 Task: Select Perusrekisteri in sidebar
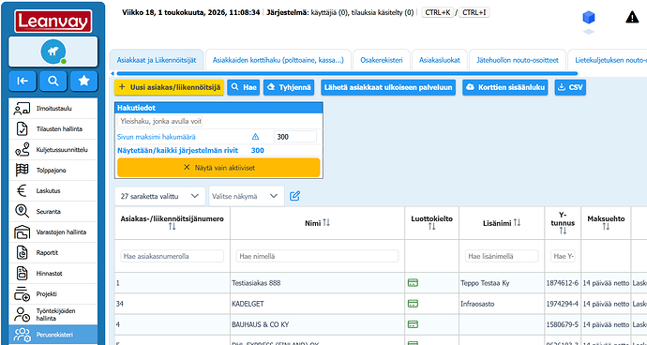click(x=53, y=335)
